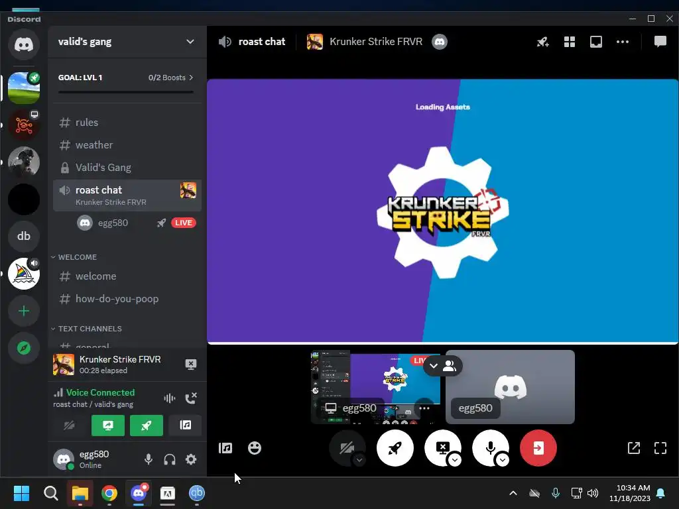Open screen share options dropdown arrow
The height and width of the screenshot is (509, 679).
(455, 460)
